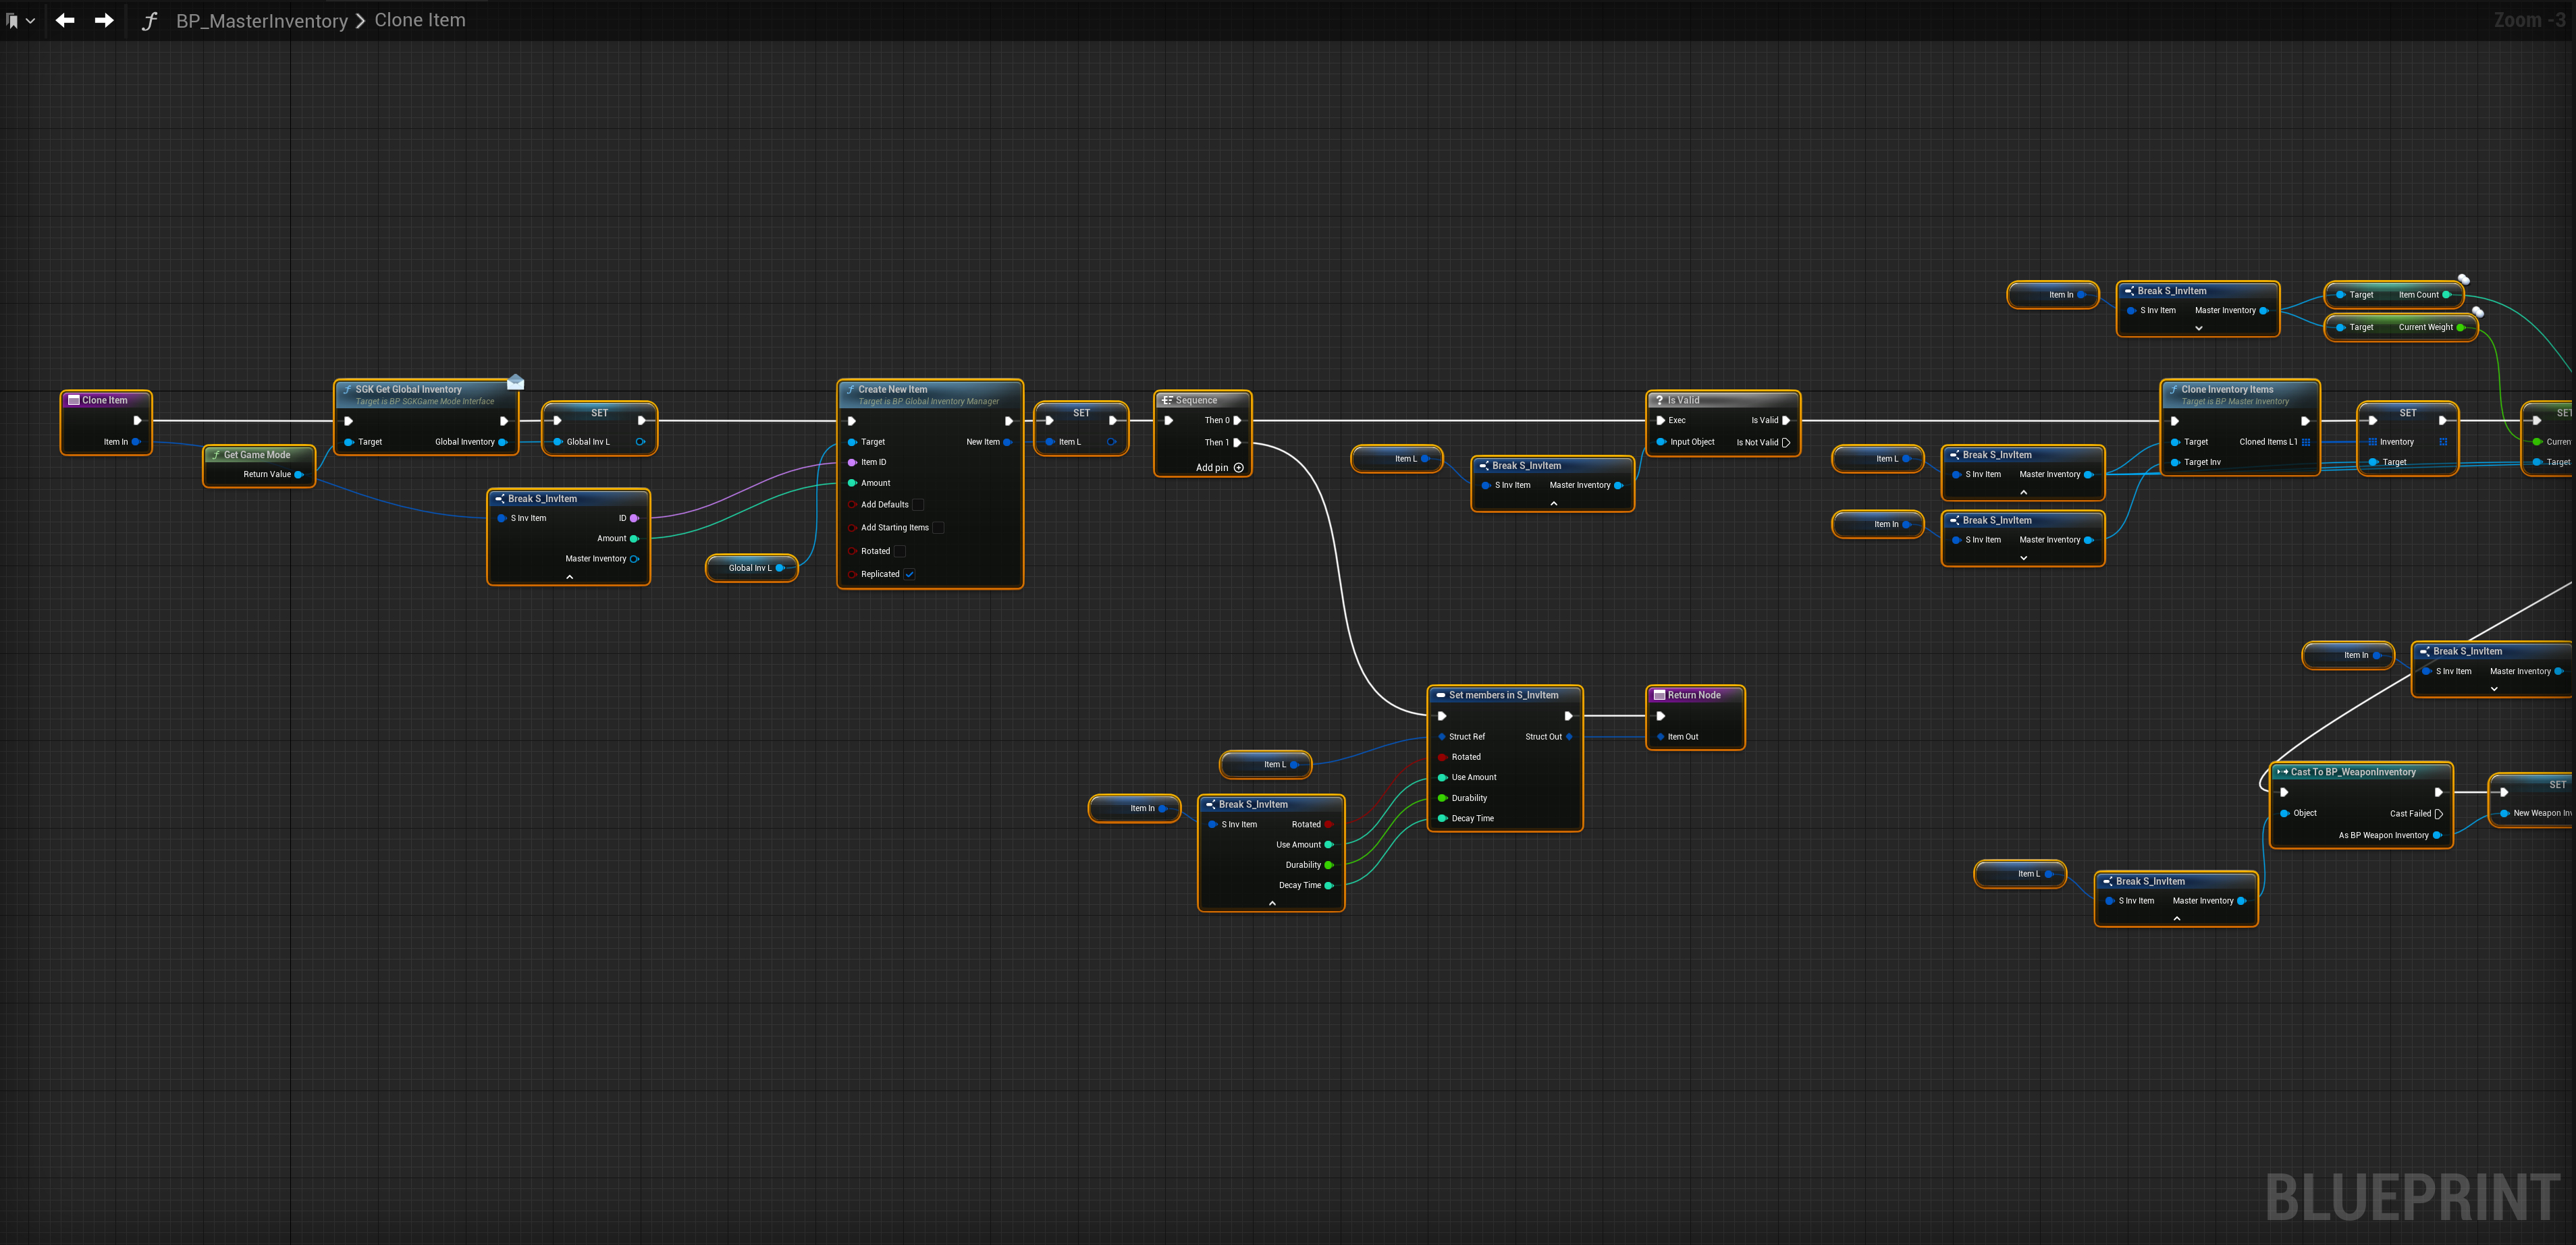Click Cast To BP_WeaponInventory node icon

point(2283,772)
